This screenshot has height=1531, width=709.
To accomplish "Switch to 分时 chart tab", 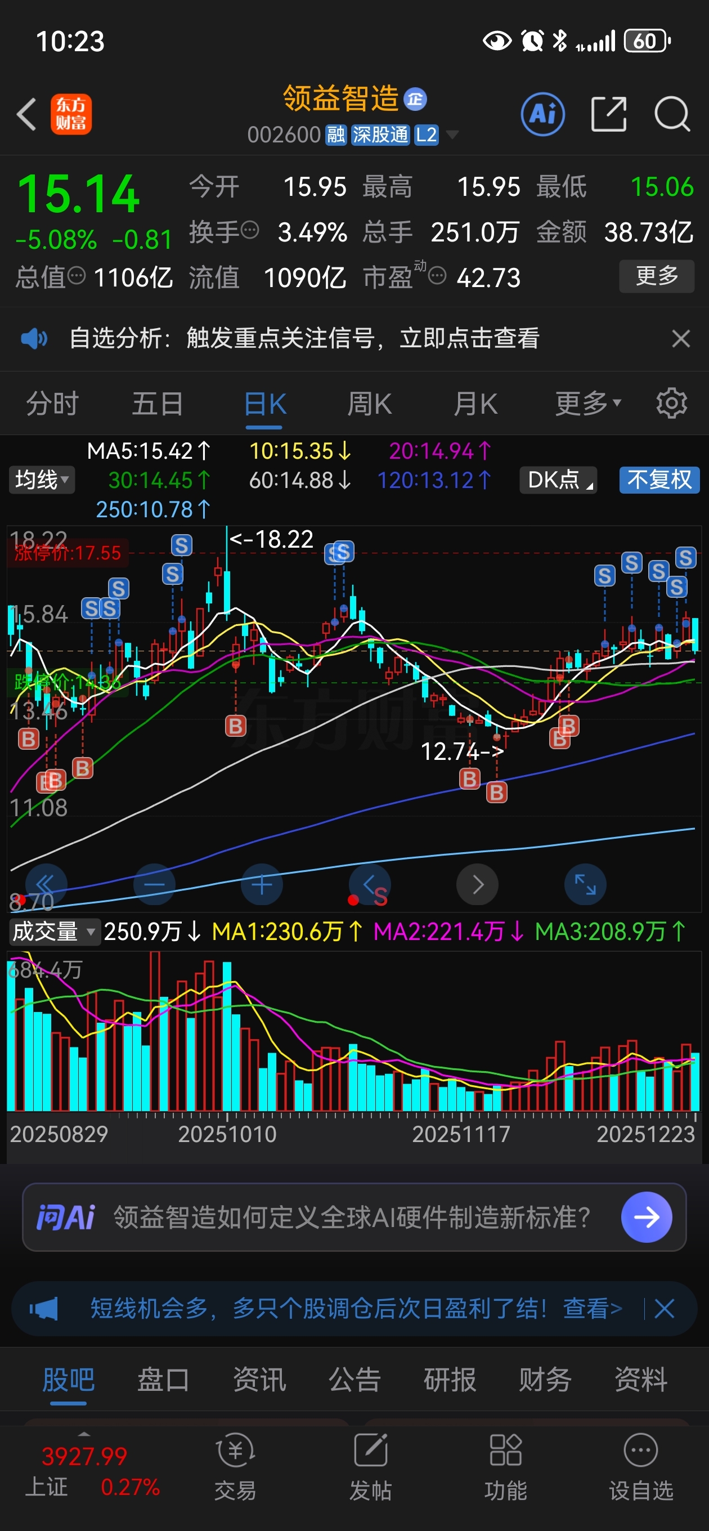I will 52,404.
